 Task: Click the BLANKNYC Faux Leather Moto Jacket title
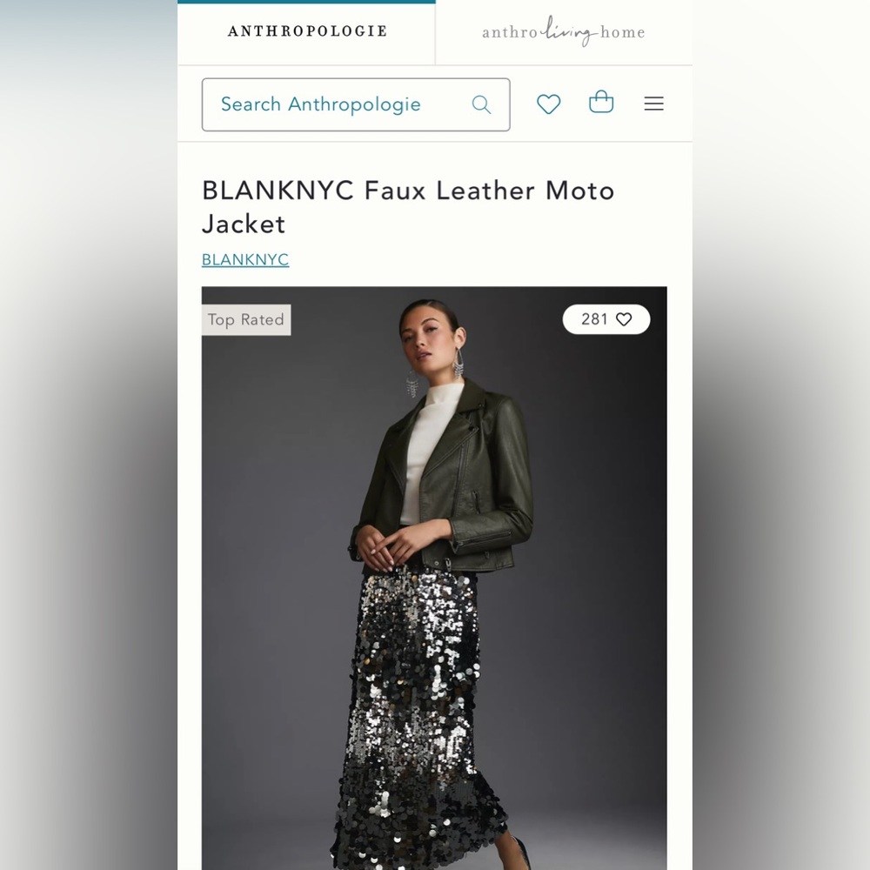(408, 207)
